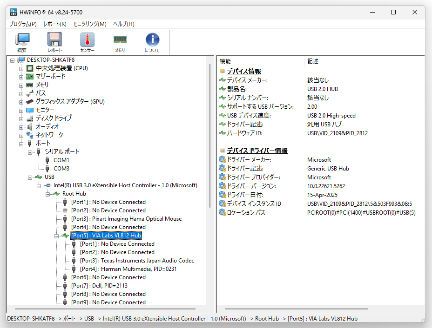
Task: Collapse the DESKTOP-SHKATF8 root node
Action: click(x=13, y=60)
